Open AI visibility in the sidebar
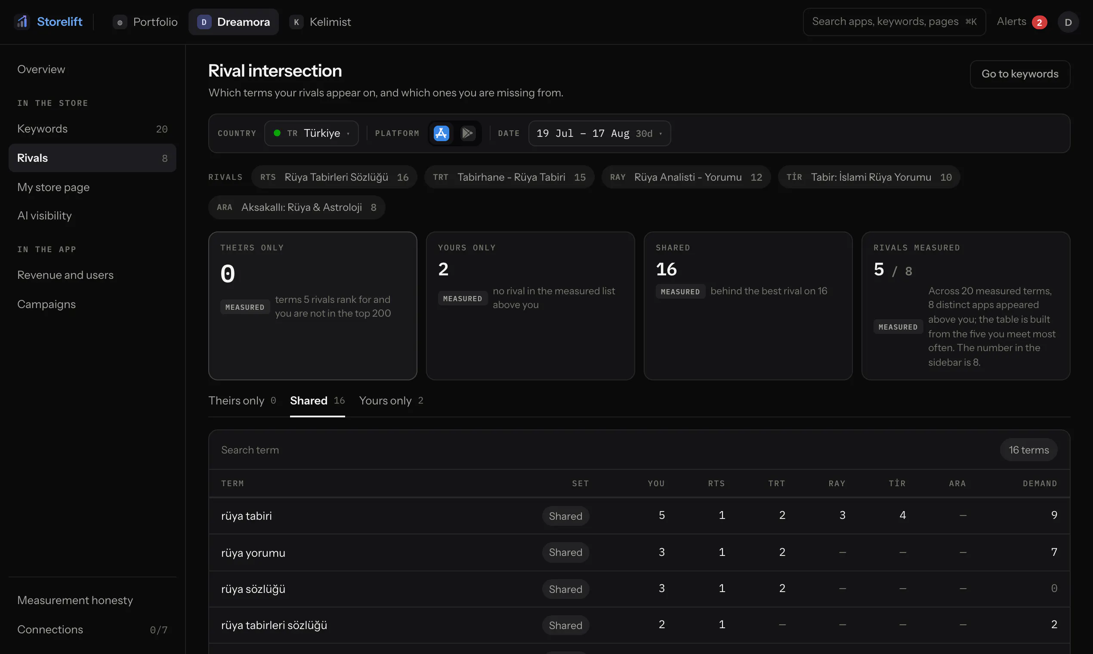 point(92,216)
